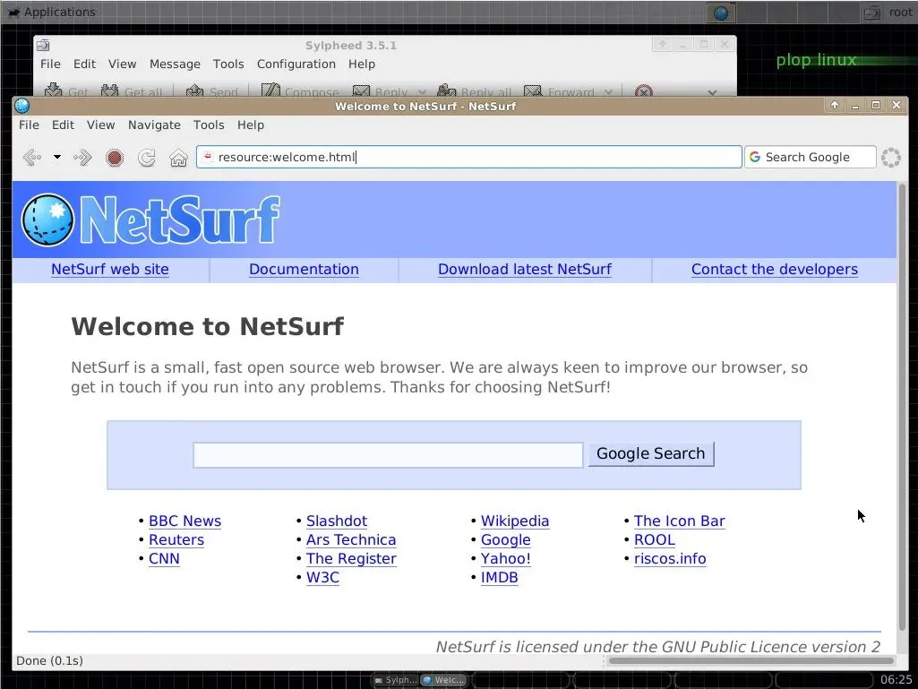Open NetSurf's Tools menu
The image size is (918, 689).
209,125
